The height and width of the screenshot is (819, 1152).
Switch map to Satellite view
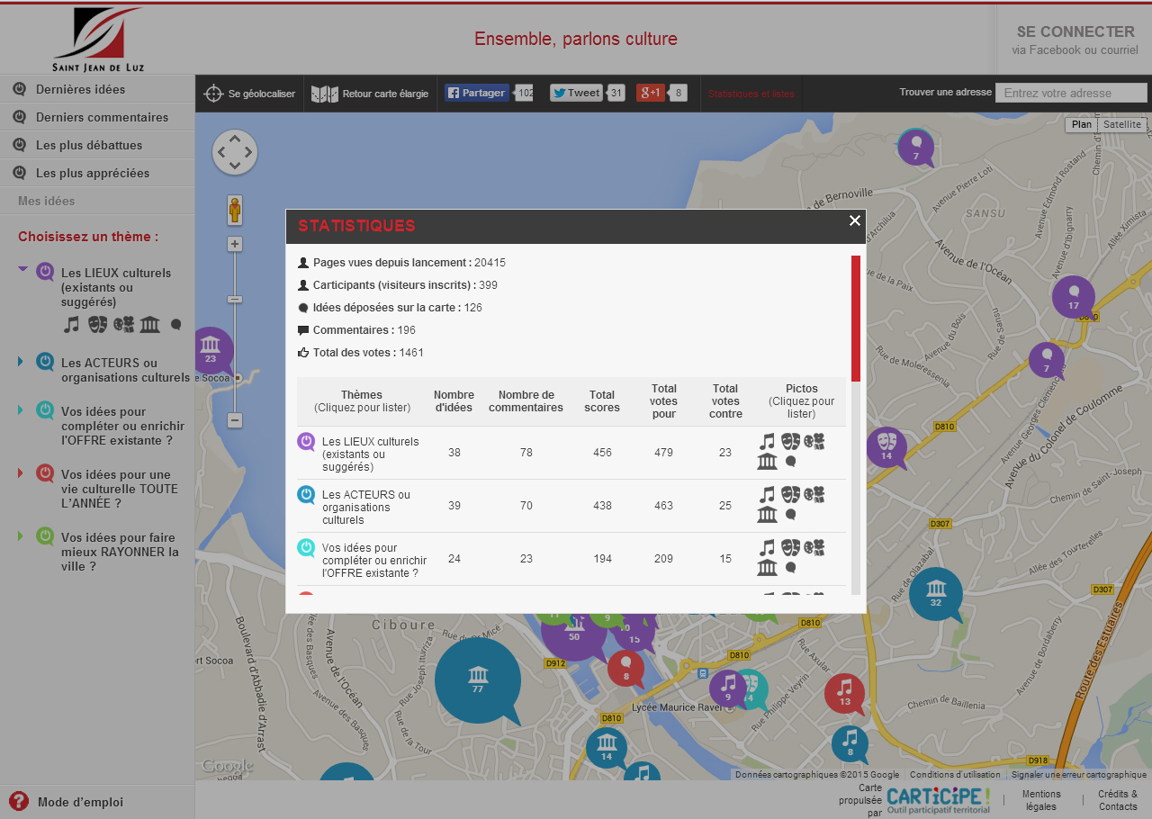(x=1121, y=124)
